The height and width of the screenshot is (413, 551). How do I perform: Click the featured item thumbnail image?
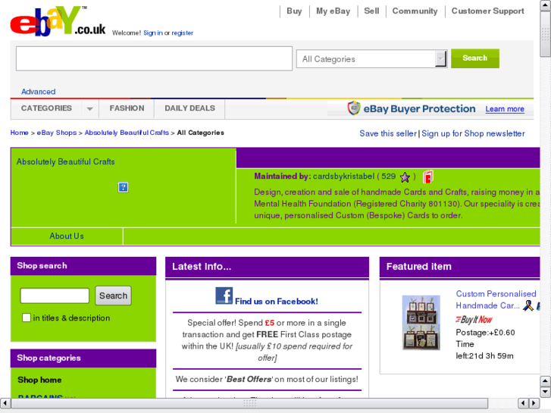[x=421, y=322]
